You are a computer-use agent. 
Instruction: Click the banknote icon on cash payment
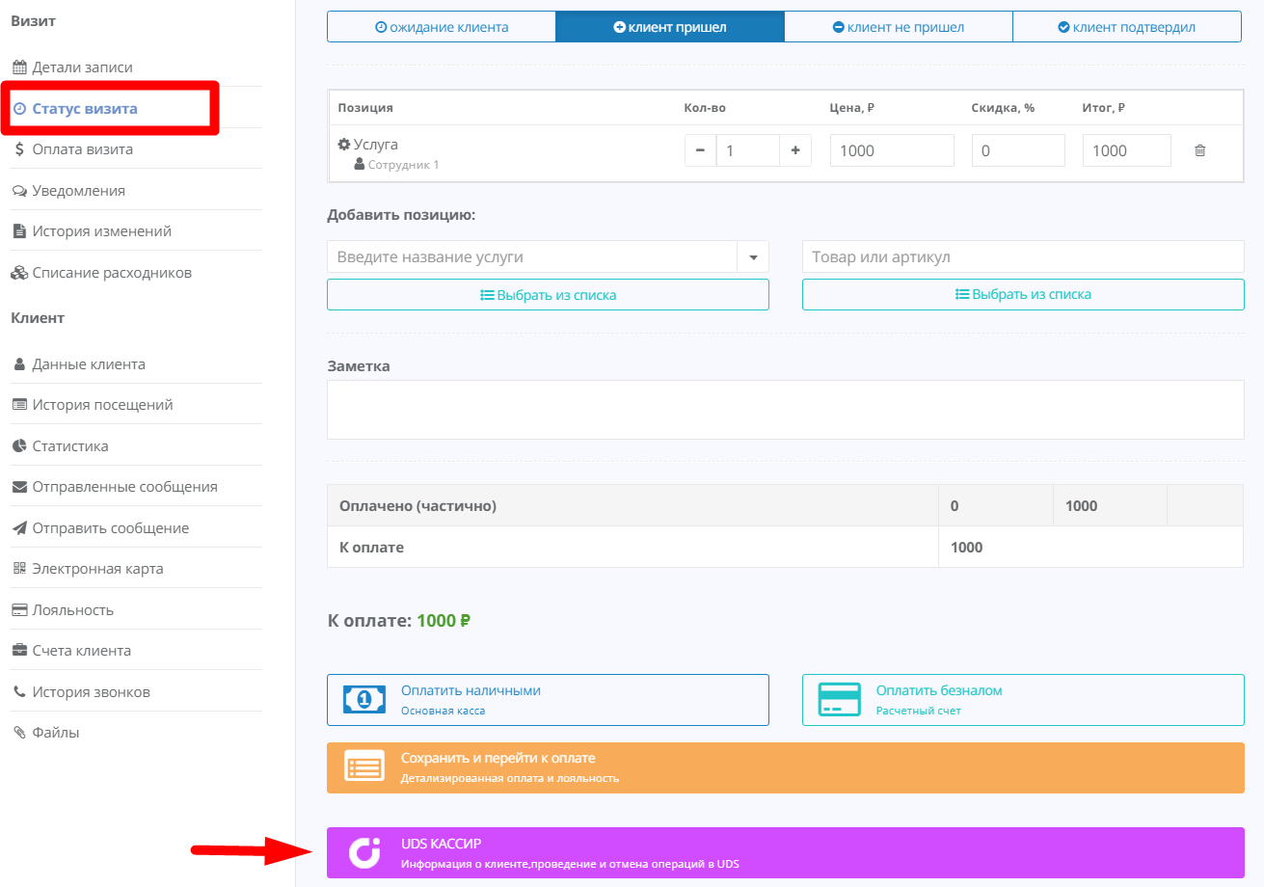point(364,700)
